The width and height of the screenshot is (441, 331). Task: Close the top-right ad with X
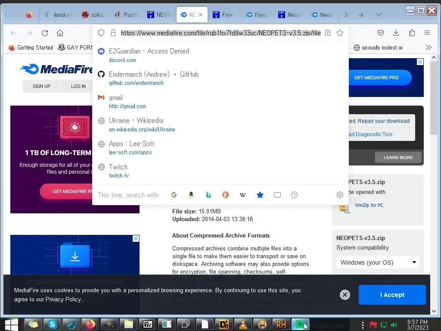pyautogui.click(x=420, y=62)
